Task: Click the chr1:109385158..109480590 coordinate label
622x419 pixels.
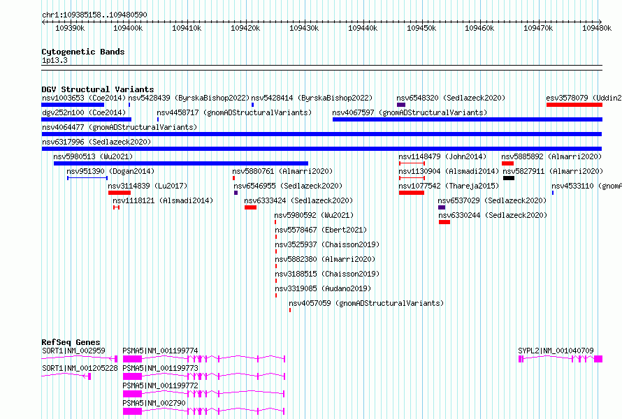Action: [94, 15]
